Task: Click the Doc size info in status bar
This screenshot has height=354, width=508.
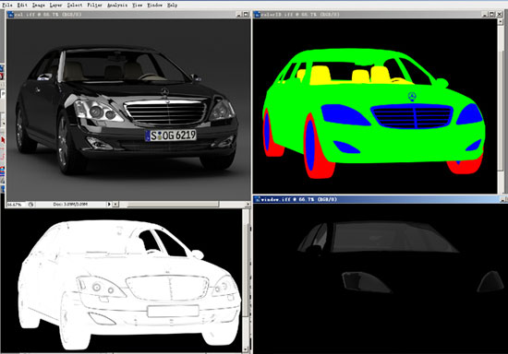Action: [70, 205]
